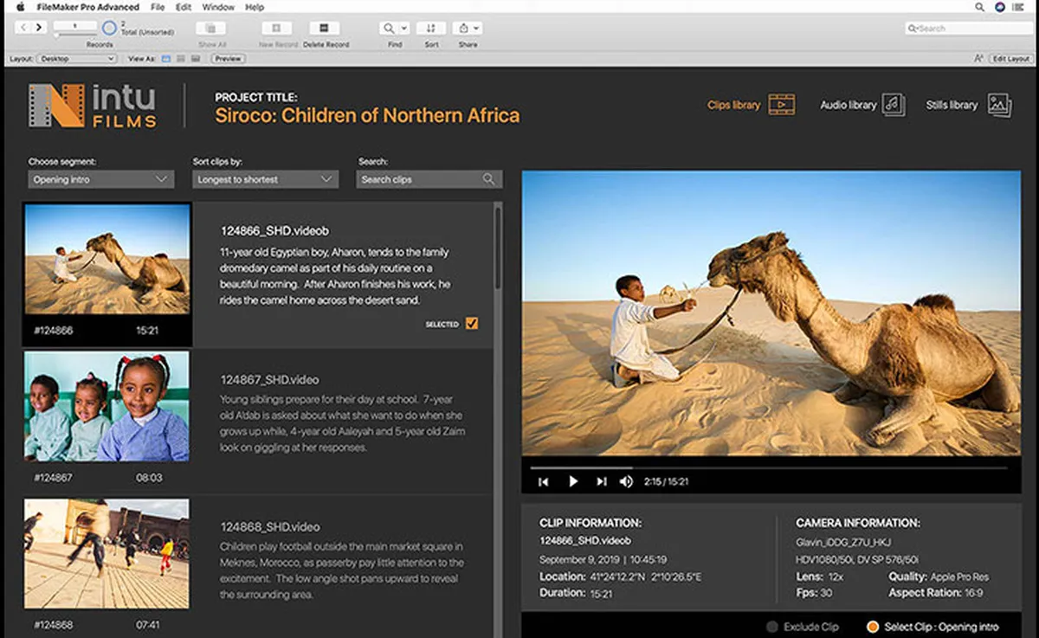The image size is (1039, 638).
Task: Open the Audio library music icon
Action: (x=894, y=105)
